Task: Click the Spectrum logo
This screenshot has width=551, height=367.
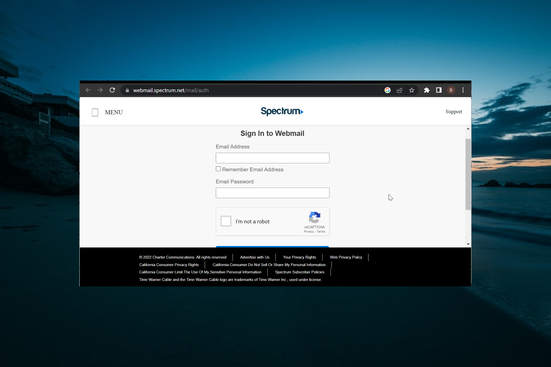Action: (282, 111)
